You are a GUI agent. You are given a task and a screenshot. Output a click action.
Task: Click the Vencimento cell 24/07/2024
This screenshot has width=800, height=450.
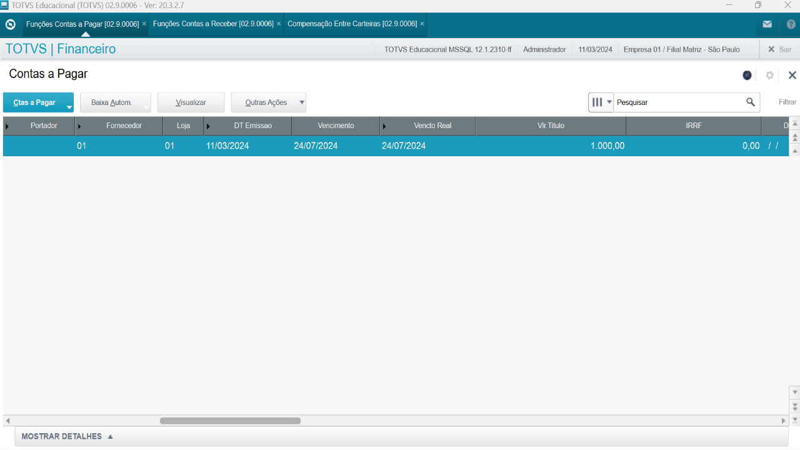point(336,146)
